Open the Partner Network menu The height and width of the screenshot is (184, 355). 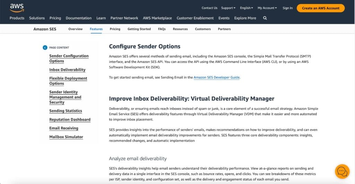tap(124, 18)
